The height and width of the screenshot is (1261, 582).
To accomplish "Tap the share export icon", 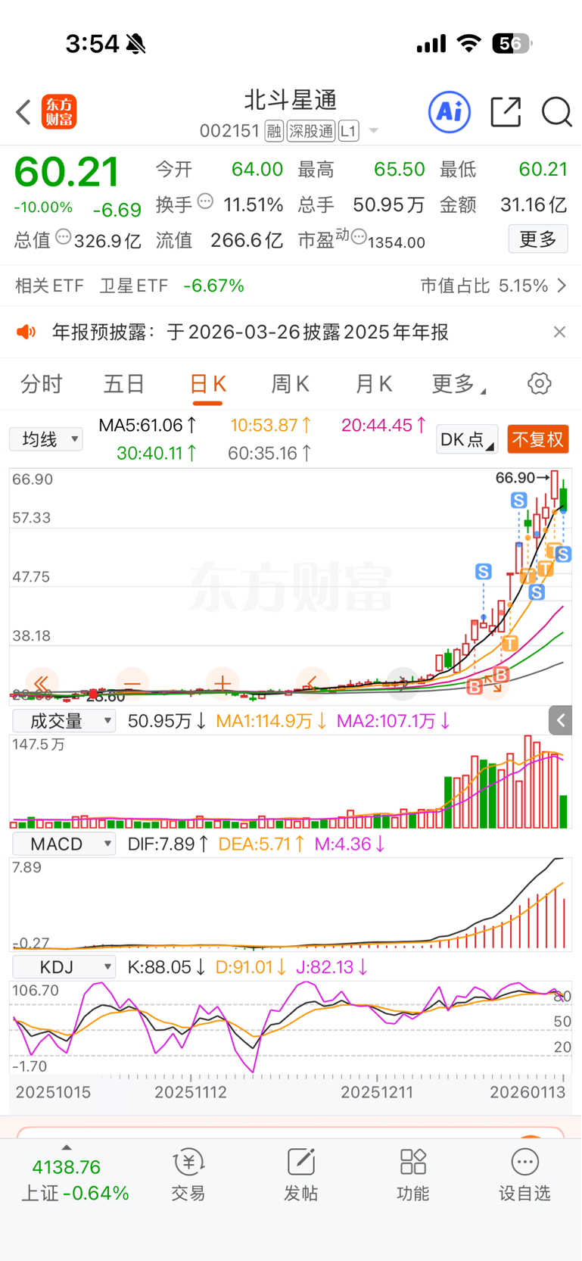I will click(x=506, y=112).
